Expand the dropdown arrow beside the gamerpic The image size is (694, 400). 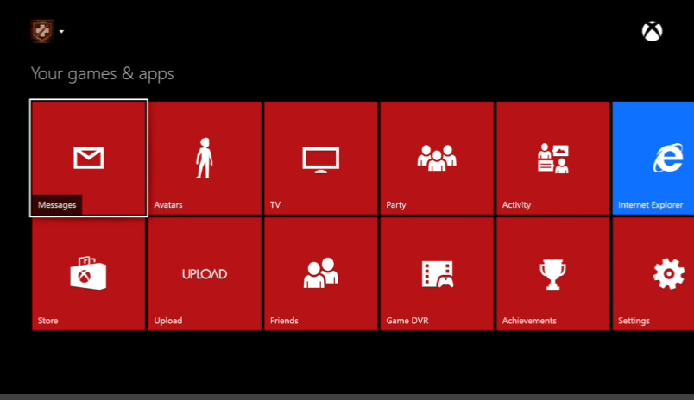coord(62,33)
